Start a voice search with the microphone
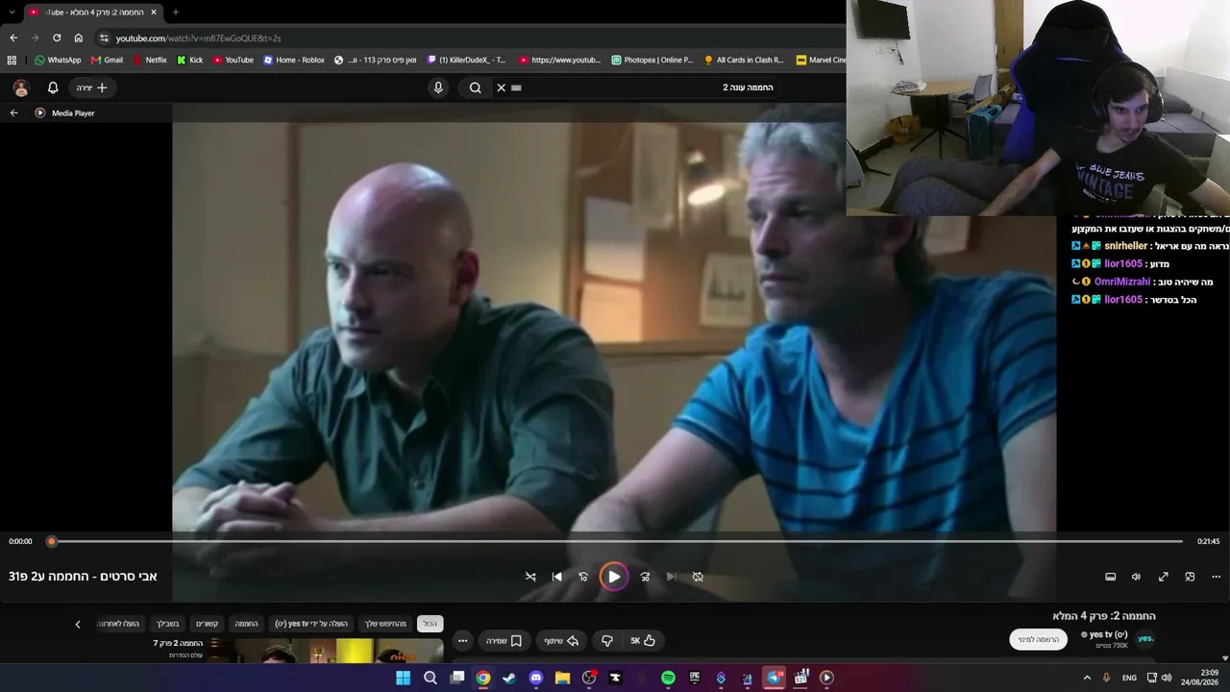The height and width of the screenshot is (692, 1230). pyautogui.click(x=438, y=87)
